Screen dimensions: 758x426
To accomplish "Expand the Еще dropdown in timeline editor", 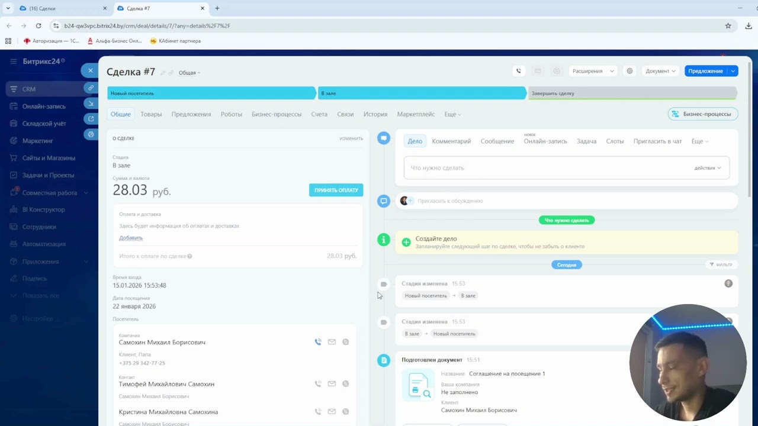I will [699, 141].
